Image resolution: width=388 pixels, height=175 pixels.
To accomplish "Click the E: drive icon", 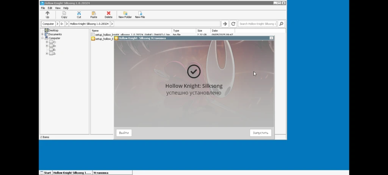I will pos(51,50).
